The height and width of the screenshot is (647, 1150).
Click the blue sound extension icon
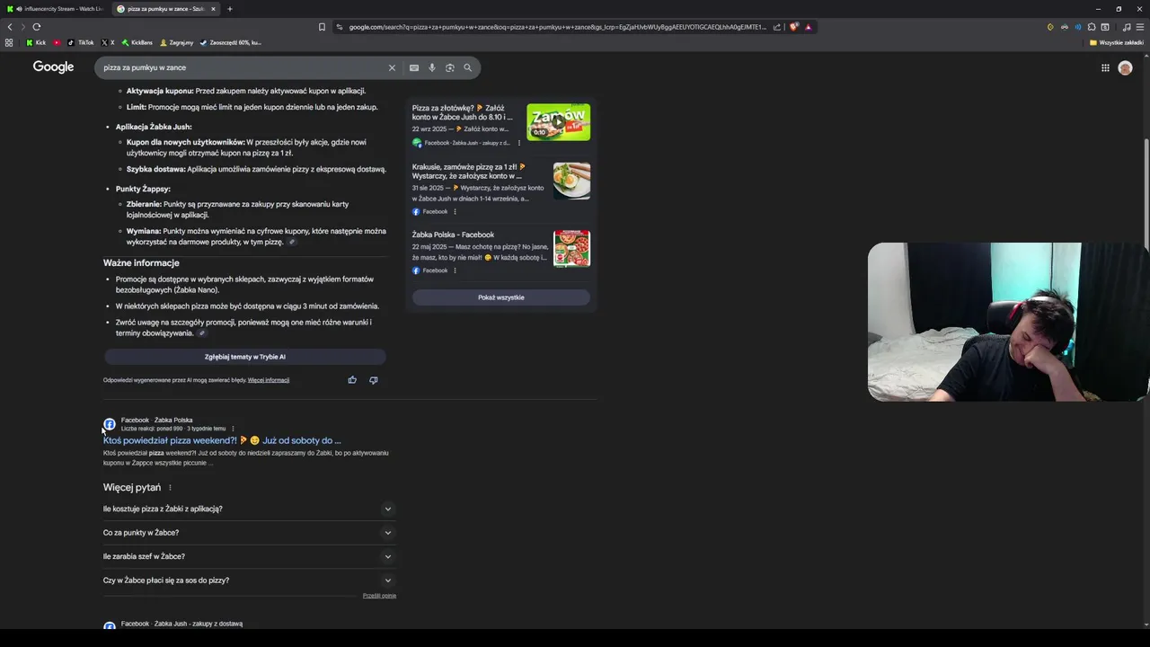1078,27
